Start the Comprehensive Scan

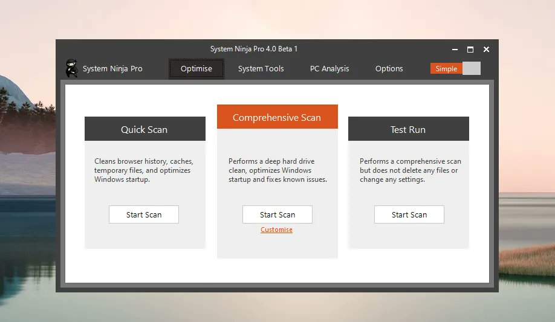[x=277, y=214]
